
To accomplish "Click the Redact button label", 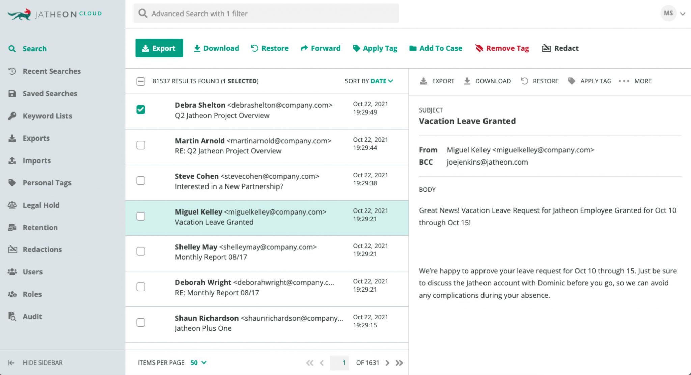I will (x=566, y=48).
